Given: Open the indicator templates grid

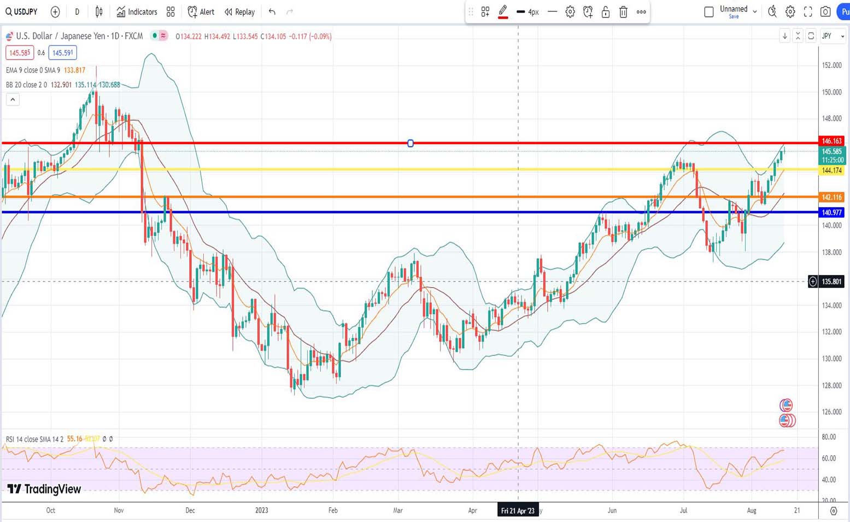Looking at the screenshot, I should [x=171, y=11].
